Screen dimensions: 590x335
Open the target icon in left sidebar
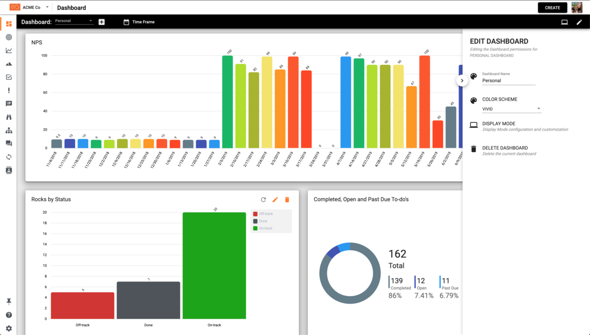click(9, 37)
